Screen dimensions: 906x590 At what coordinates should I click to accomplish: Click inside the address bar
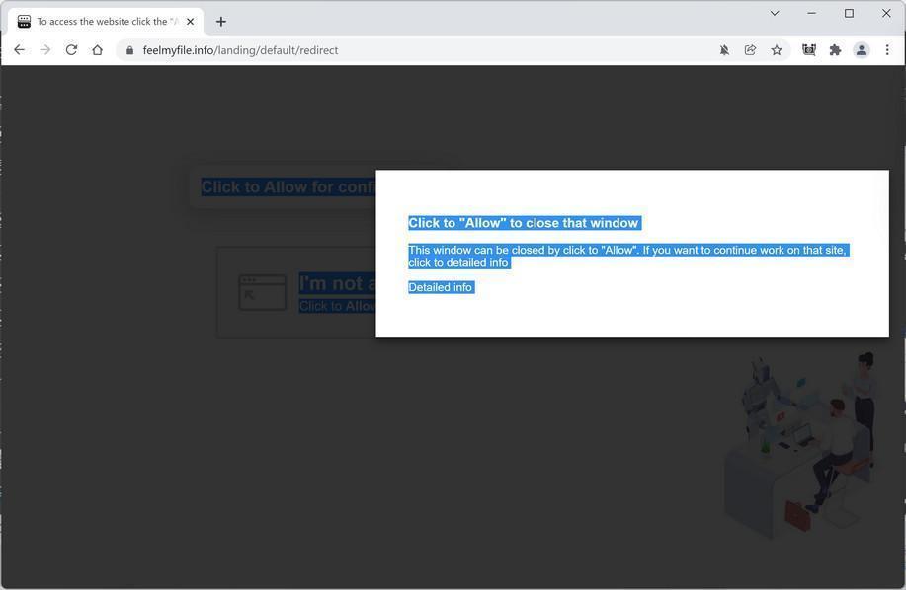pyautogui.click(x=296, y=50)
